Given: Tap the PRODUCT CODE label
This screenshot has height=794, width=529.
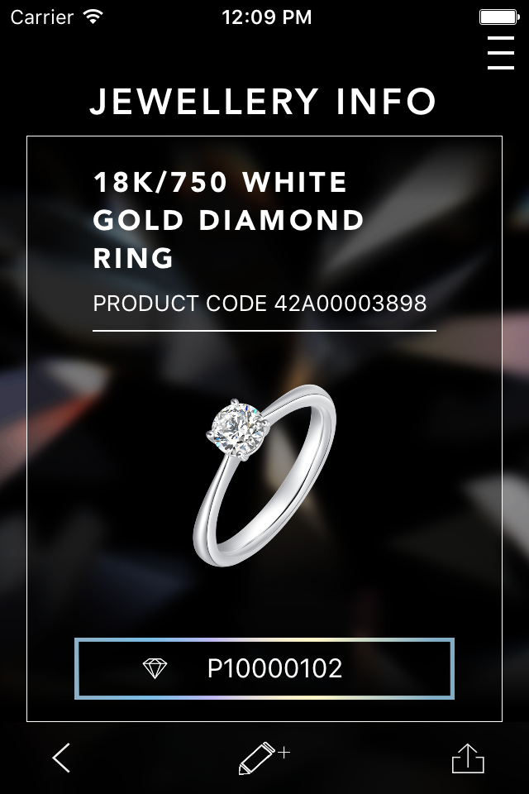Looking at the screenshot, I should click(x=179, y=304).
